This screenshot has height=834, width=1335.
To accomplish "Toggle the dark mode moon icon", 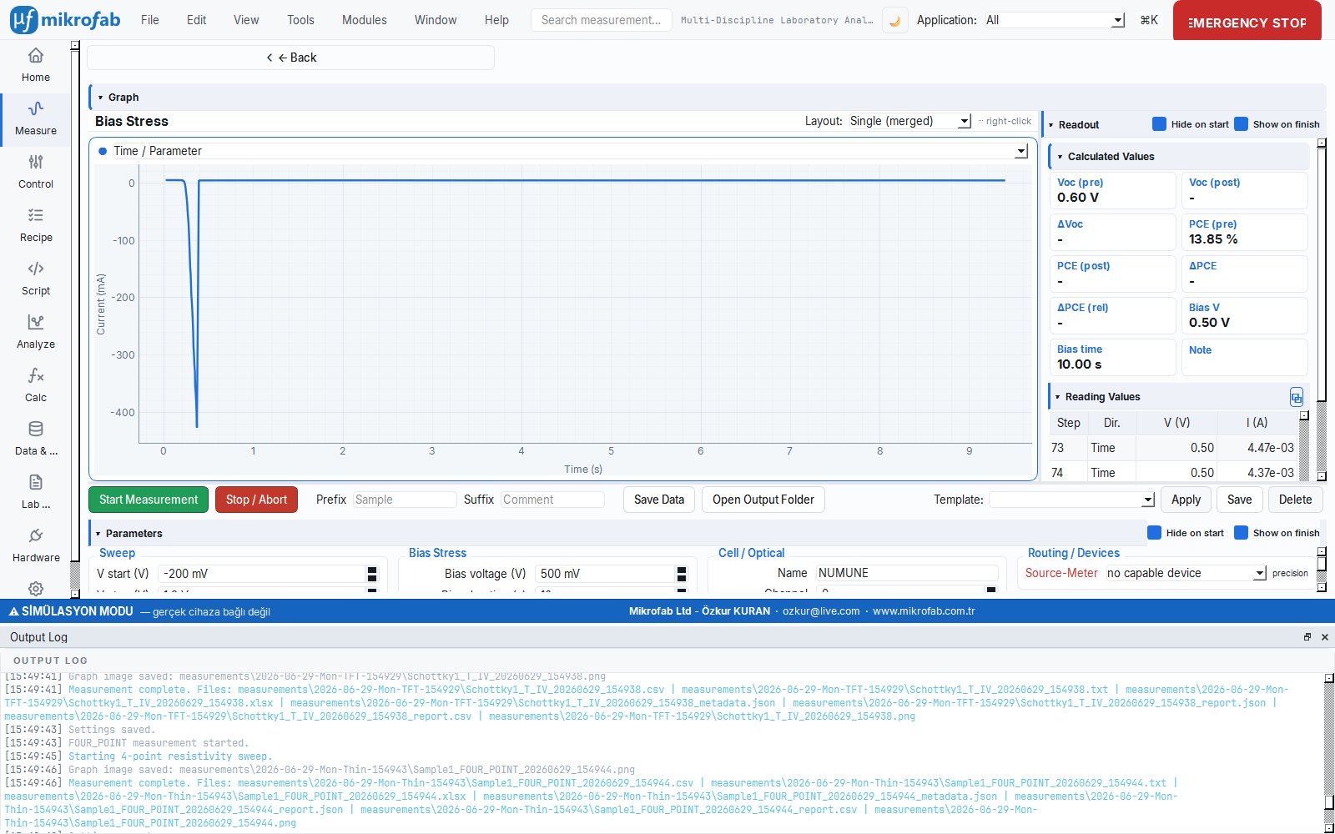I will click(x=894, y=20).
